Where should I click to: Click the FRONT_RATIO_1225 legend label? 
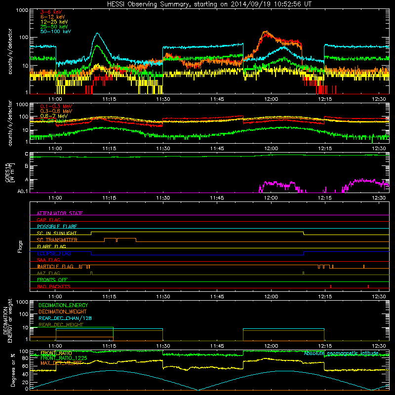click(64, 358)
